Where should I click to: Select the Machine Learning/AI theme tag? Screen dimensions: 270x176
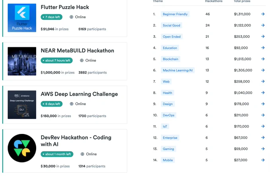coord(178,70)
